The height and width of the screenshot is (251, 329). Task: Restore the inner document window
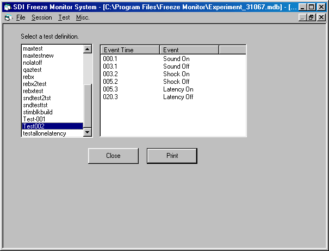coord(312,17)
